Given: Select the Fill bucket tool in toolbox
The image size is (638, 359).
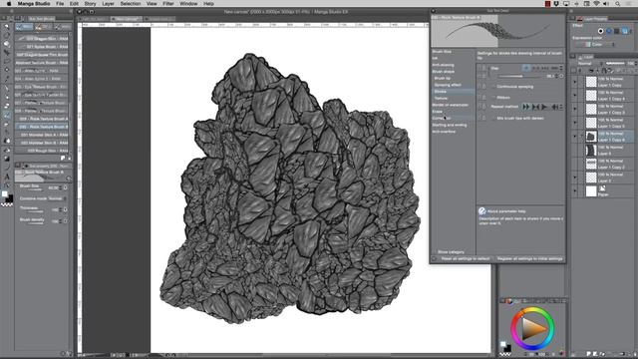Looking at the screenshot, I should click(7, 150).
